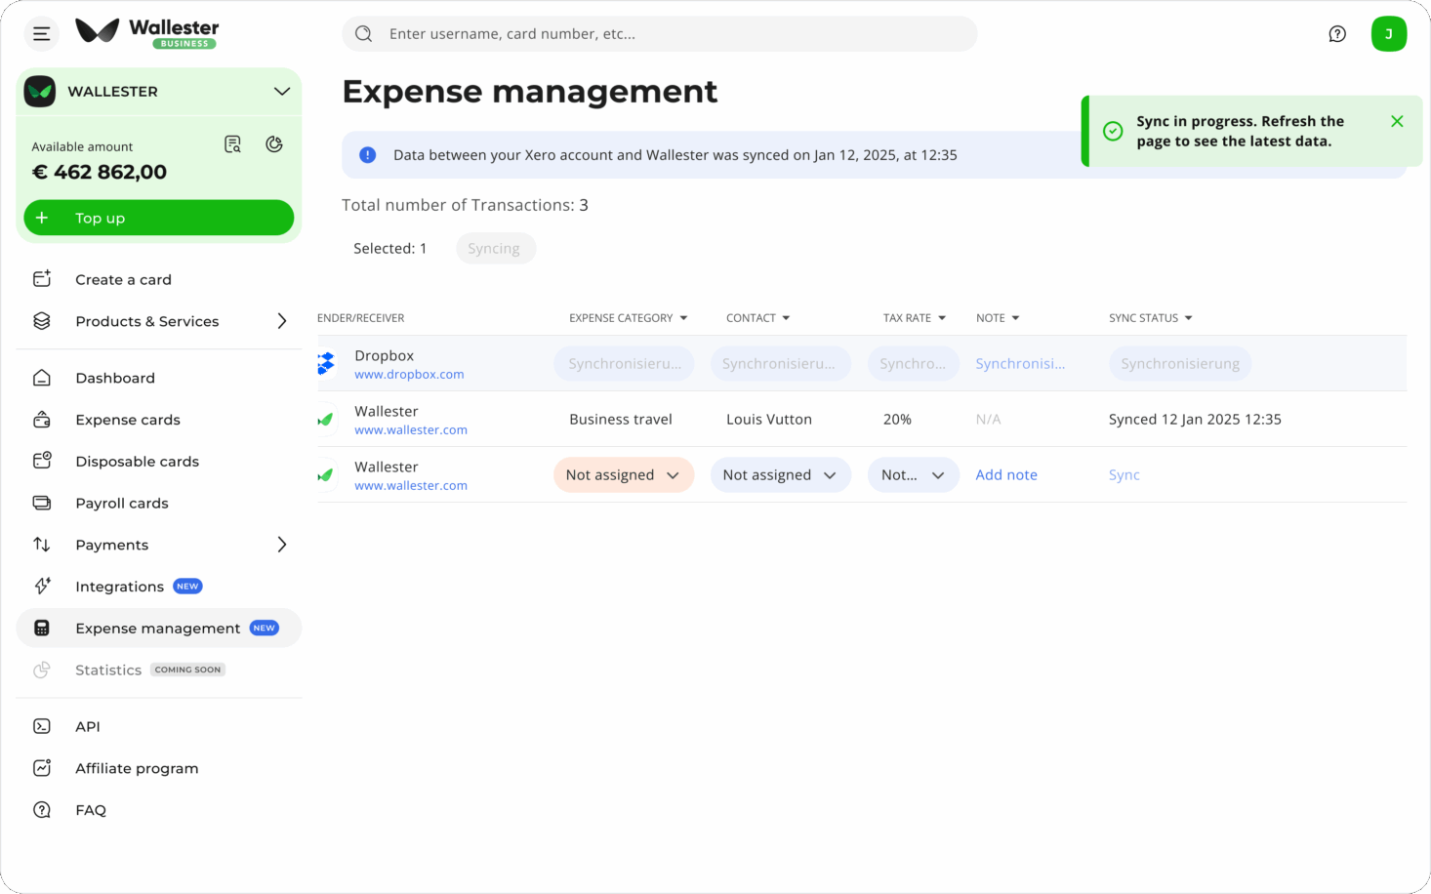Click the pie chart icon near balance
Viewport: 1431px width, 894px height.
click(x=274, y=144)
